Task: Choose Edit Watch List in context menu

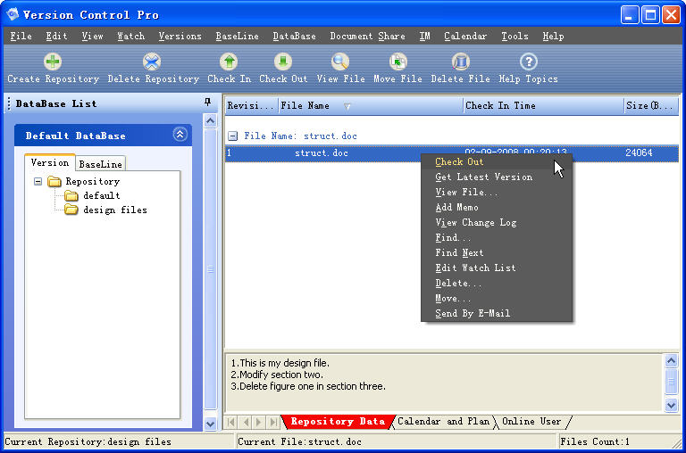Action: [x=497, y=268]
